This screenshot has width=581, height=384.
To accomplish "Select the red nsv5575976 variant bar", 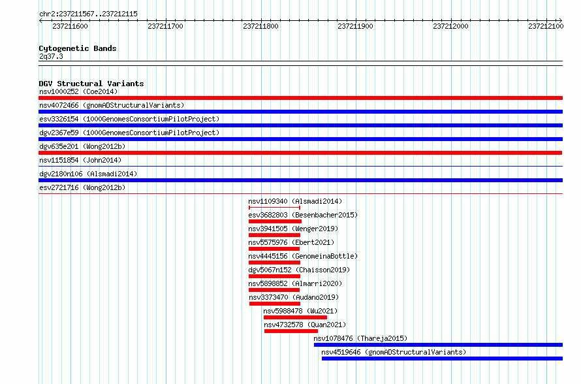I will coord(274,249).
